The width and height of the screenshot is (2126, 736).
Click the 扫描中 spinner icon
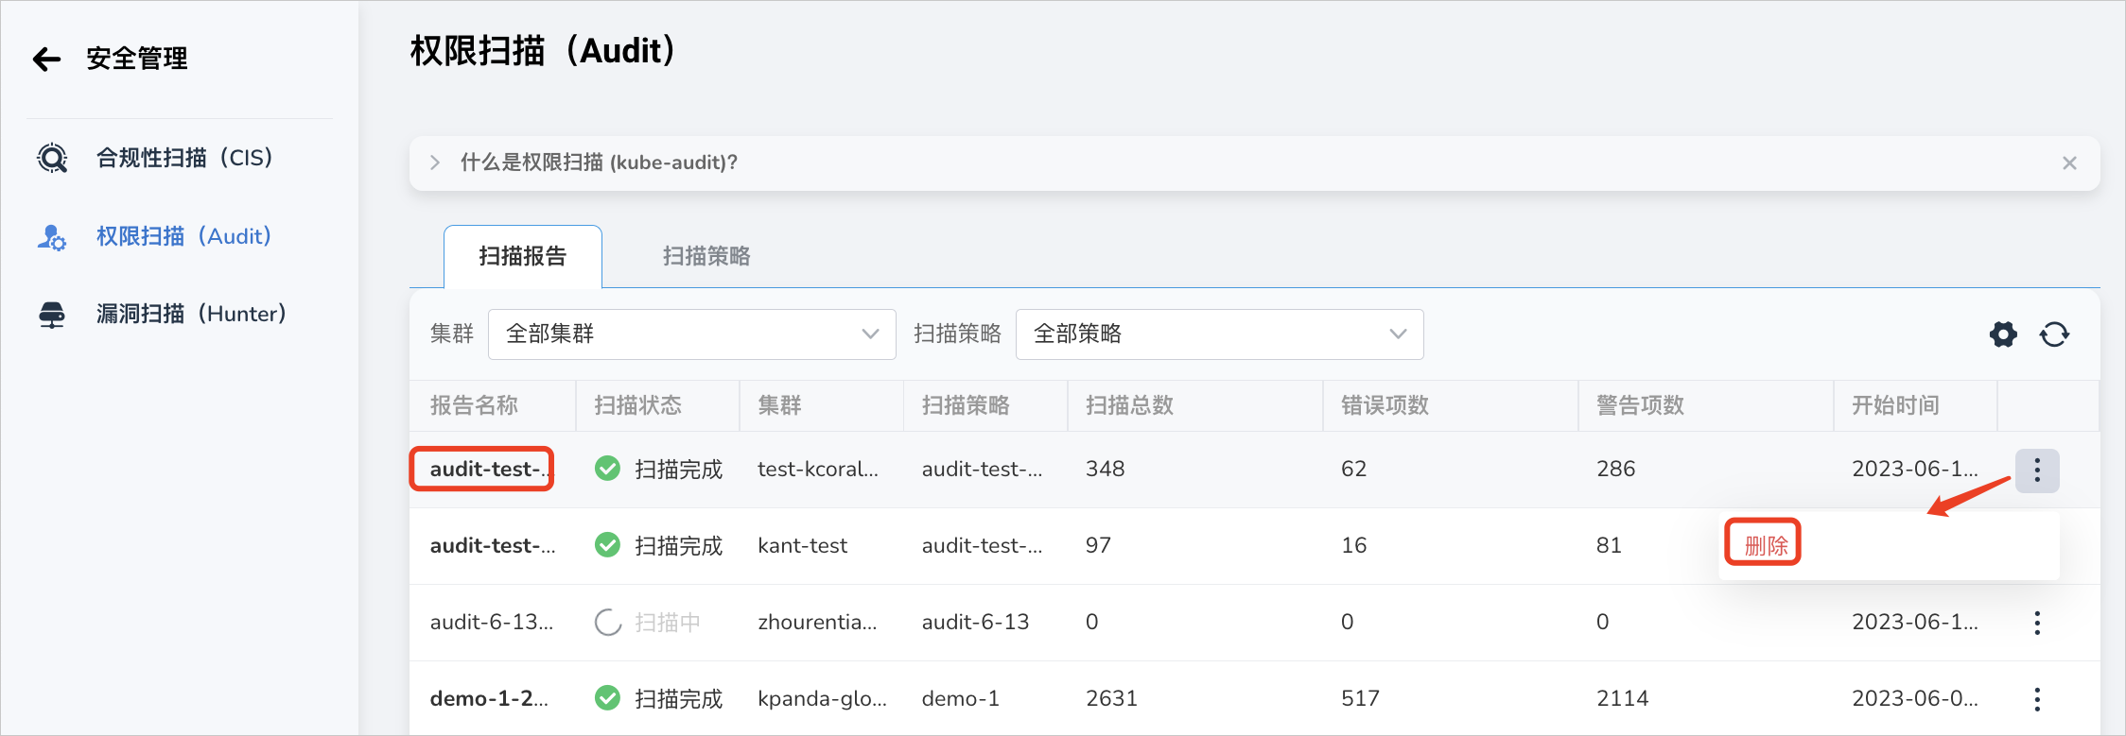[x=607, y=622]
